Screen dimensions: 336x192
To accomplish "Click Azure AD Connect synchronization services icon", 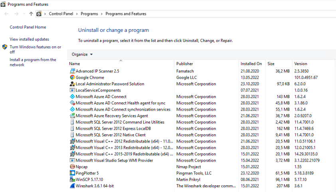I will 73,109.
